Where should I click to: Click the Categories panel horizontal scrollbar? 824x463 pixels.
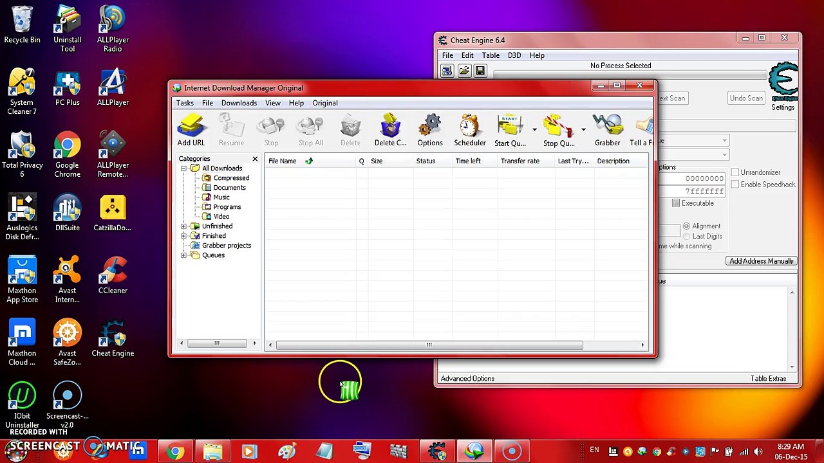(x=218, y=343)
